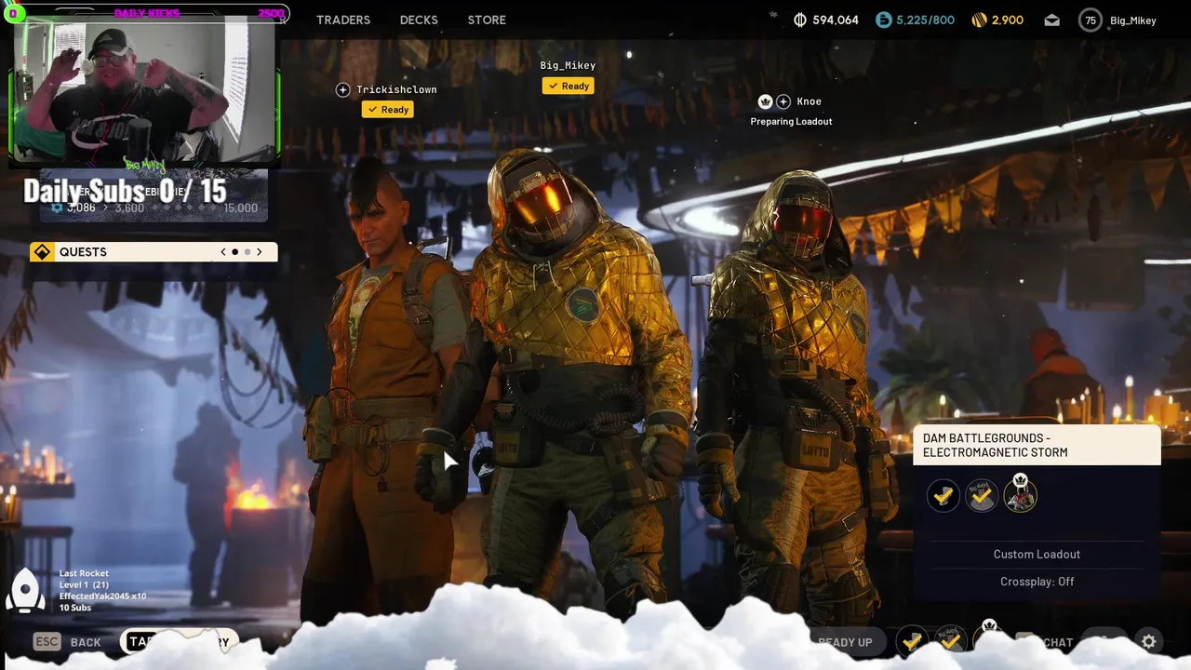Image resolution: width=1191 pixels, height=670 pixels.
Task: Click the plus icon next to Trickishclown
Action: tap(343, 89)
